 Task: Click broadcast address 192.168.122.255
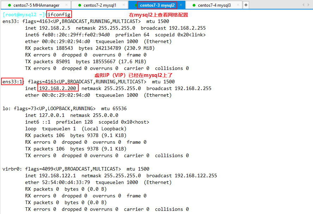(196, 176)
